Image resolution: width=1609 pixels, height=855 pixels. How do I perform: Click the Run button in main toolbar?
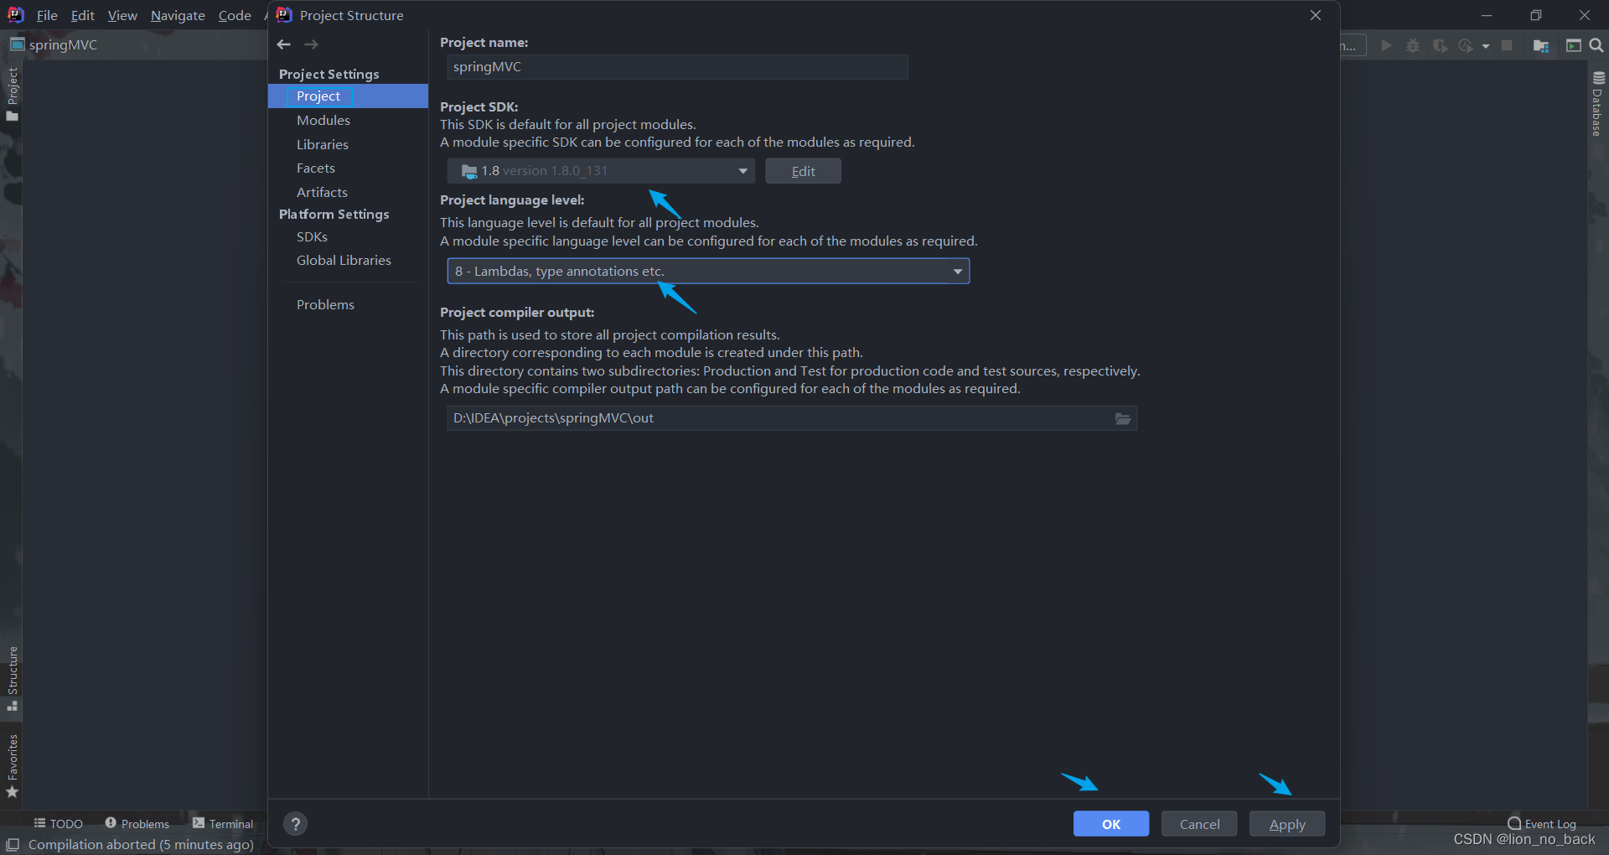(x=1386, y=45)
